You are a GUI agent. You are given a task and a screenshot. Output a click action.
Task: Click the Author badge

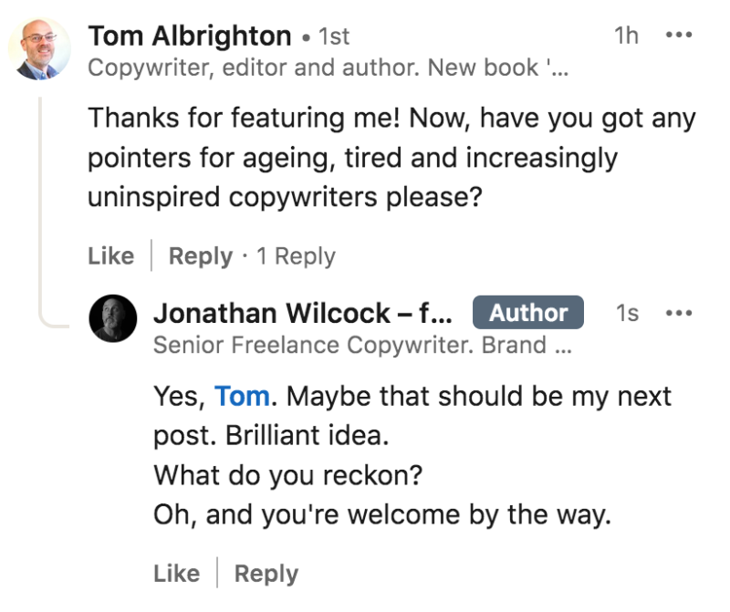coord(528,312)
